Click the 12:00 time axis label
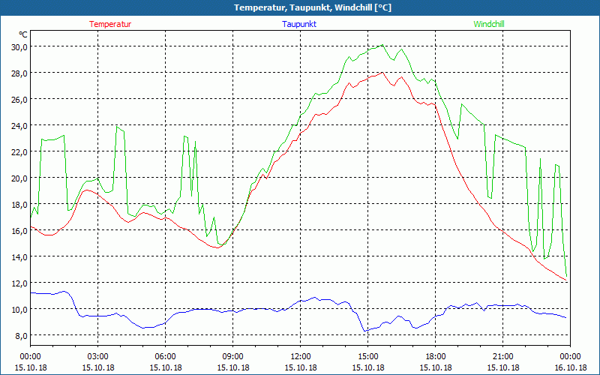This screenshot has height=375, width=600. tap(301, 356)
